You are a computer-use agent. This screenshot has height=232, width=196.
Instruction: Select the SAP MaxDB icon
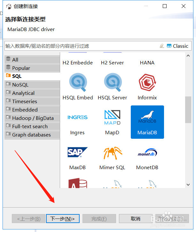pos(77,152)
